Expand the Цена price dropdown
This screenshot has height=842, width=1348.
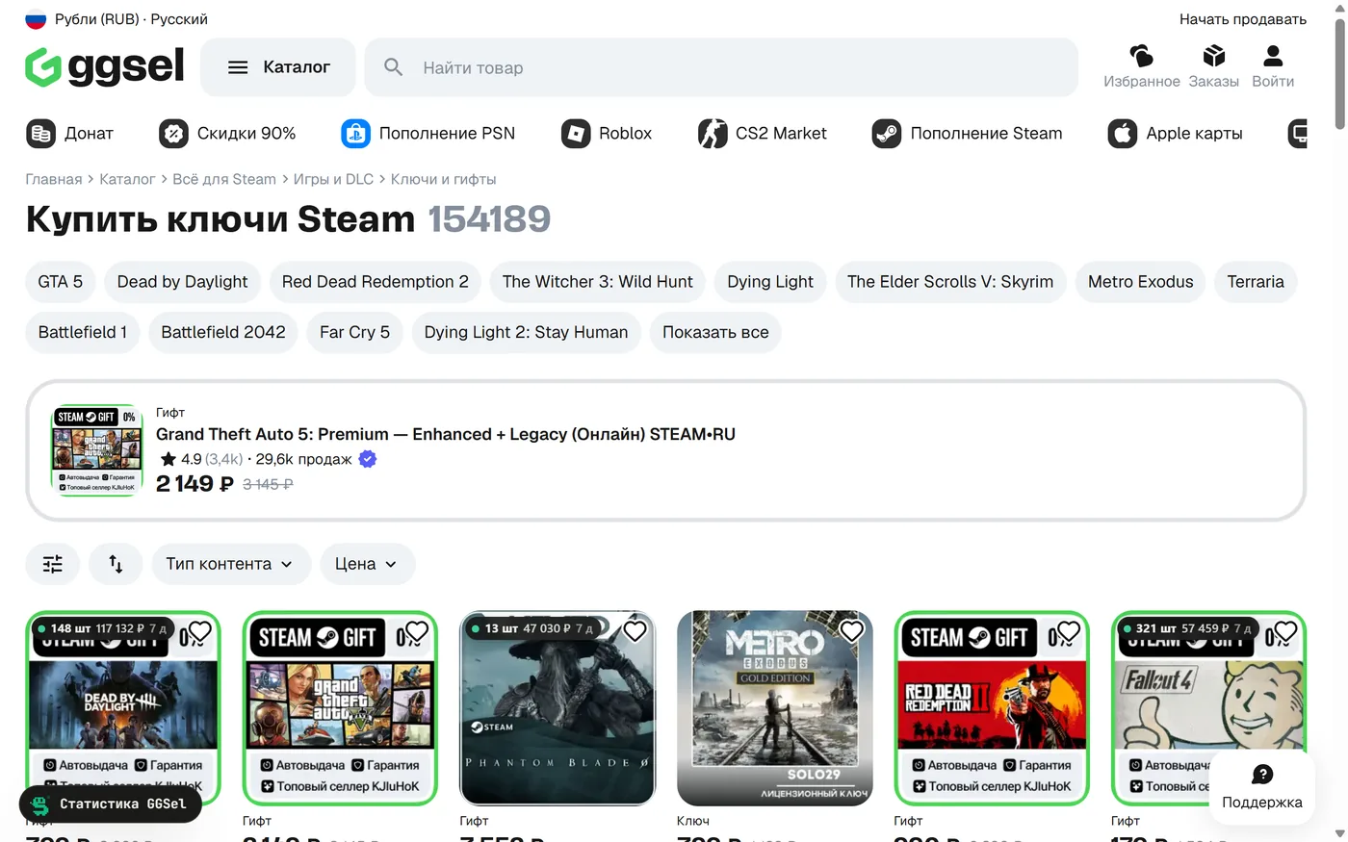(367, 564)
